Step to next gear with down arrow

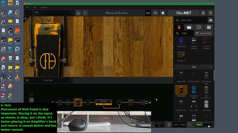71,82
